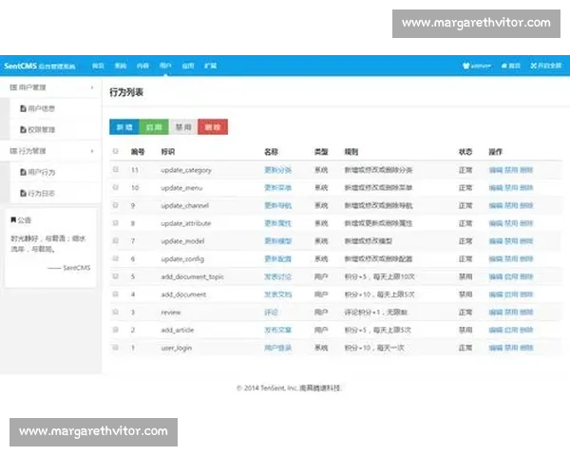Open 扩展 in top navigation
Viewport: 570px width, 456px height.
pyautogui.click(x=211, y=66)
